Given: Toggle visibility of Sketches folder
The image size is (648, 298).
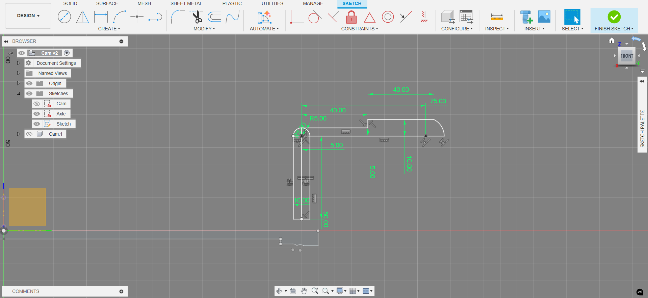Looking at the screenshot, I should click(29, 93).
